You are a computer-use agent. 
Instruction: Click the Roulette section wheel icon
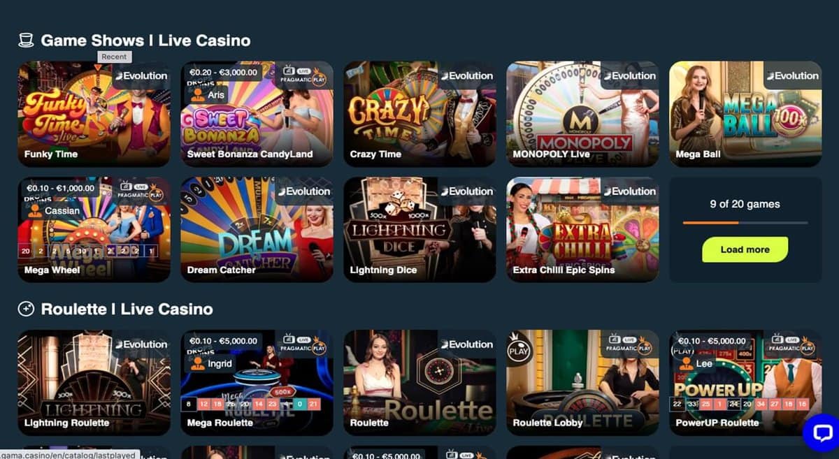26,309
